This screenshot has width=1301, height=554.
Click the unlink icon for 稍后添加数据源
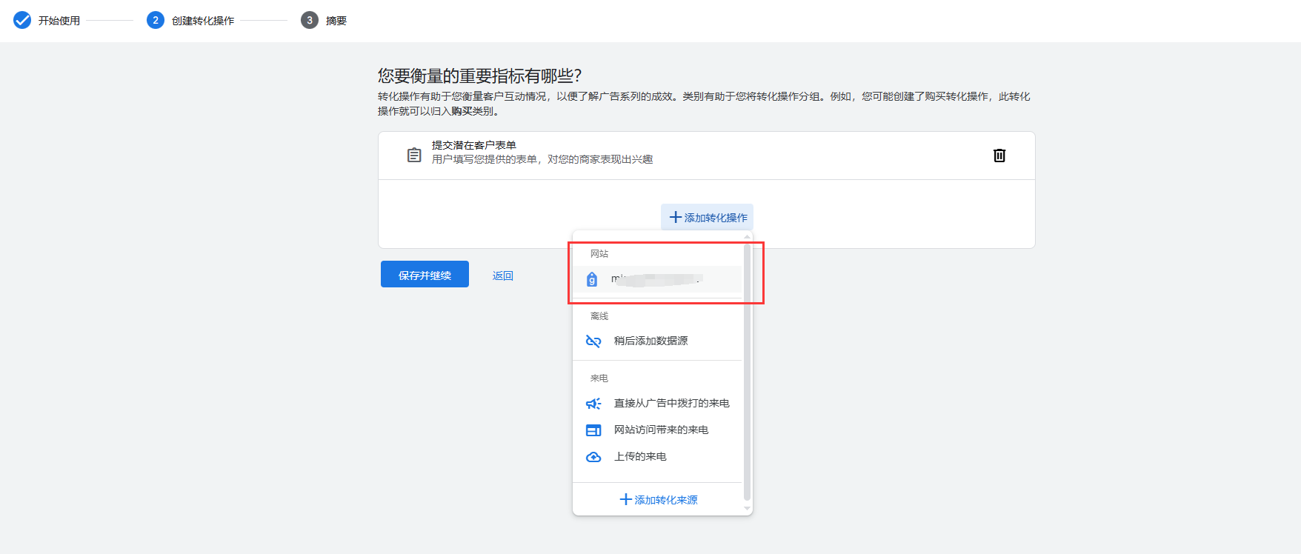[x=593, y=341]
